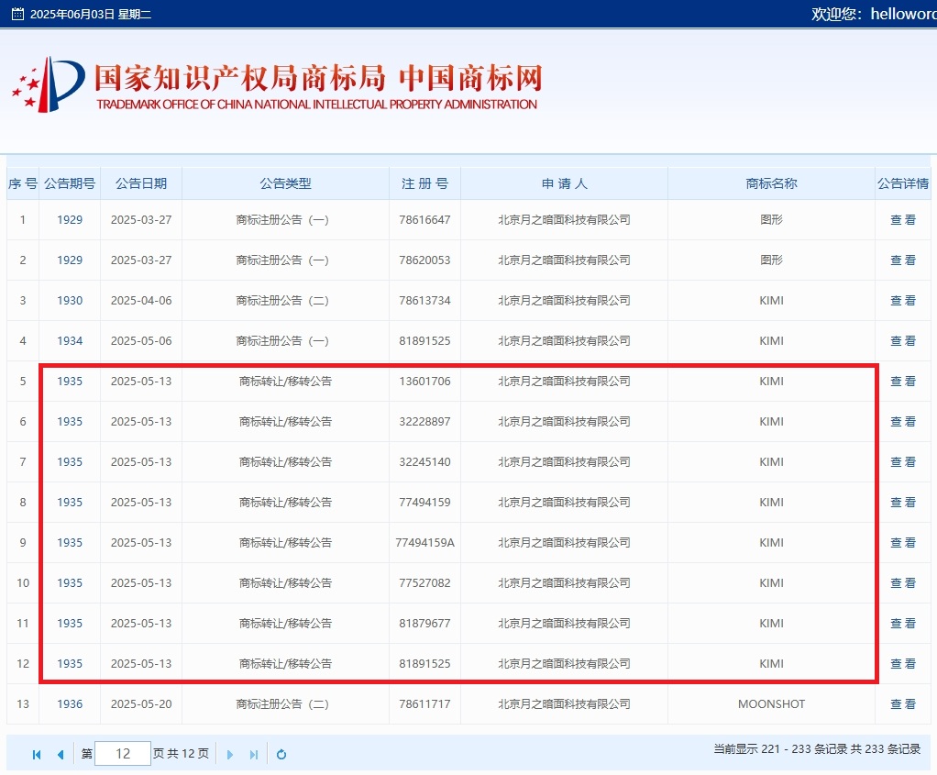
Task: Click the 图形 trademark name in row 1
Action: pos(771,219)
